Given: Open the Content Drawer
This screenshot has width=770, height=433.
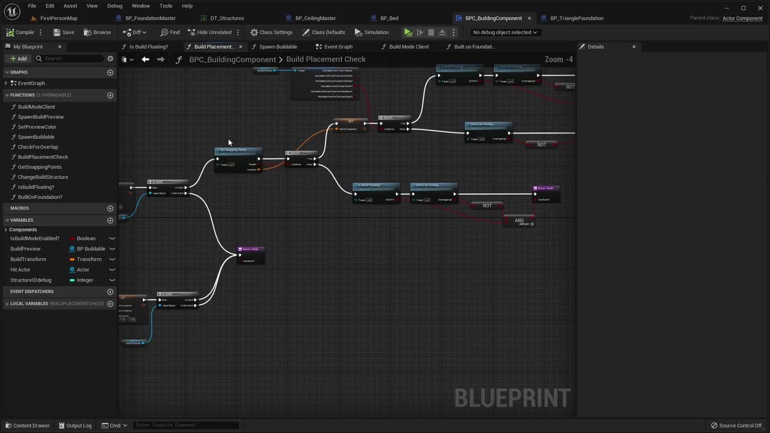Looking at the screenshot, I should pos(27,426).
